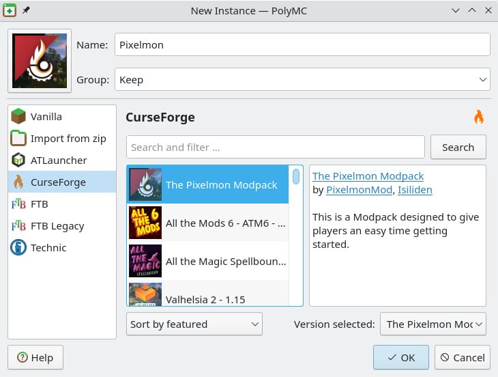Open the Sort by featured dropdown

(x=194, y=324)
